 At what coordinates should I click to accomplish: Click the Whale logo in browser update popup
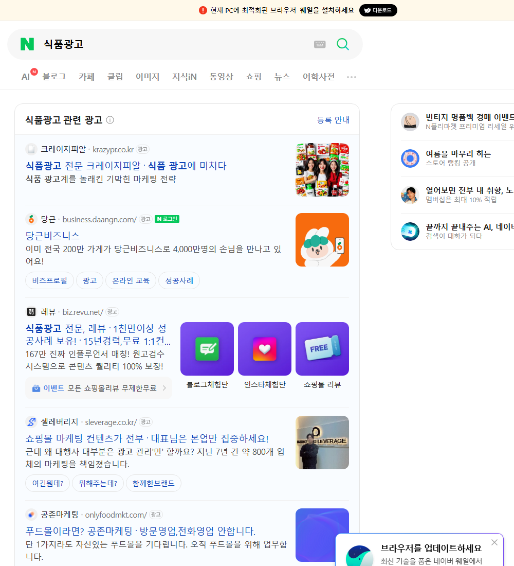(x=359, y=556)
